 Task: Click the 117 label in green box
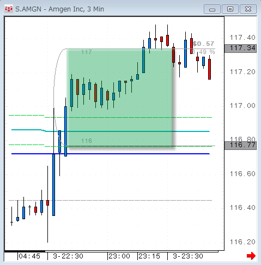coord(87,52)
